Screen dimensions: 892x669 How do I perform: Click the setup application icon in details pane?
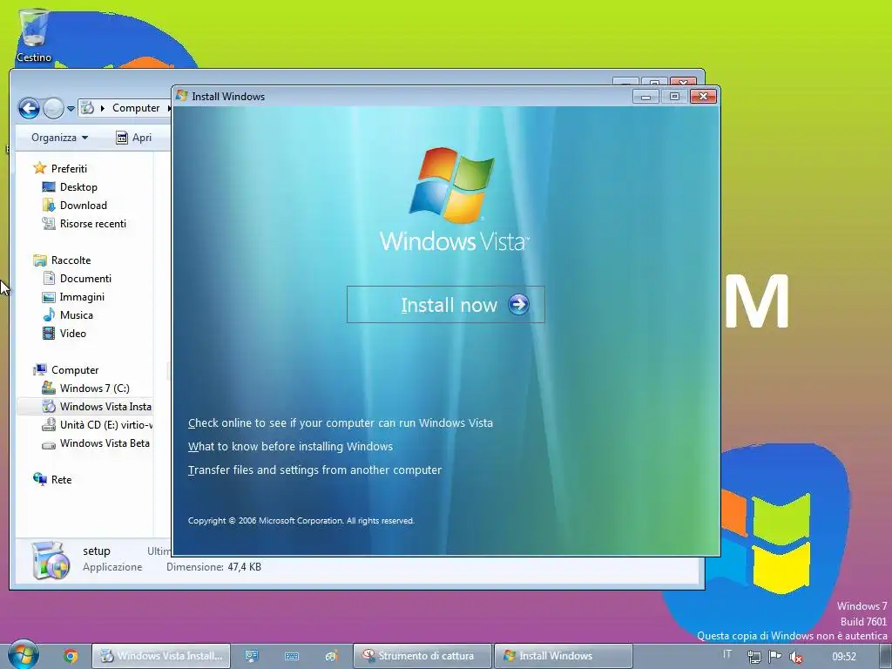(x=51, y=560)
